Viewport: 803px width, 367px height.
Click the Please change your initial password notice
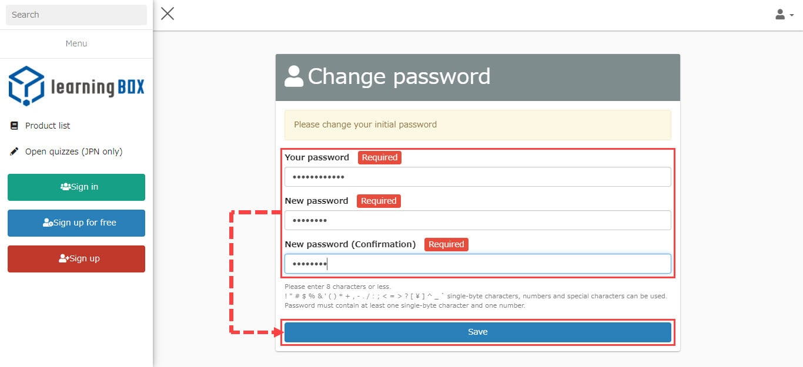[x=477, y=124]
